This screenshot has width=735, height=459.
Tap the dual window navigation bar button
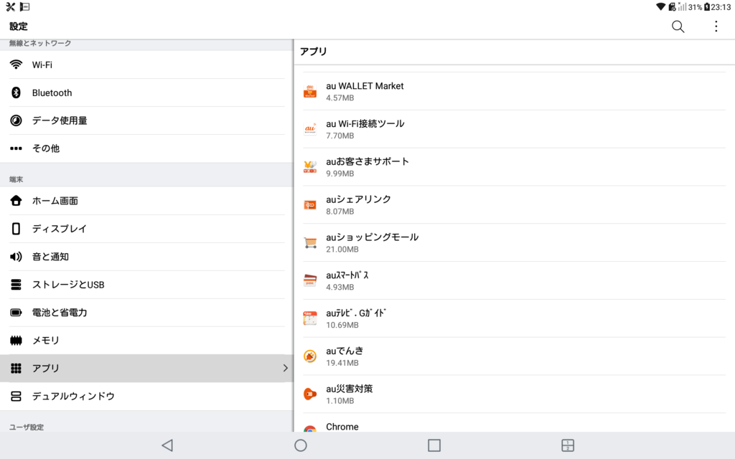click(568, 445)
